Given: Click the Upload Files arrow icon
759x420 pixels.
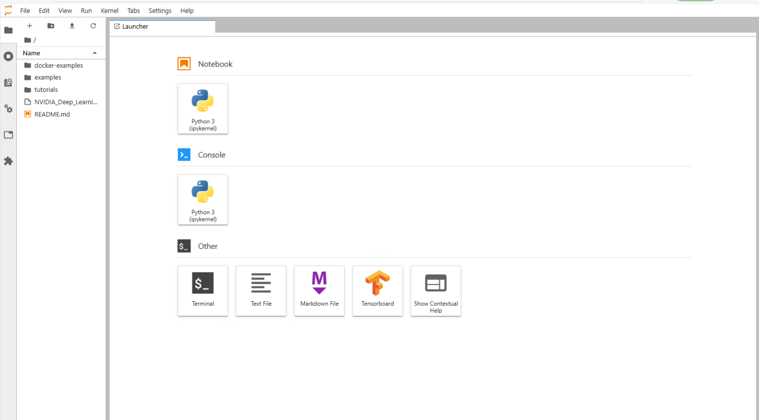Looking at the screenshot, I should coord(72,26).
